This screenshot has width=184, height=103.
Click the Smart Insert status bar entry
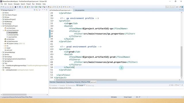(128, 97)
